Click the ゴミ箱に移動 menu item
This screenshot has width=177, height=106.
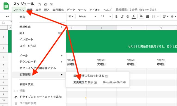[39, 103]
